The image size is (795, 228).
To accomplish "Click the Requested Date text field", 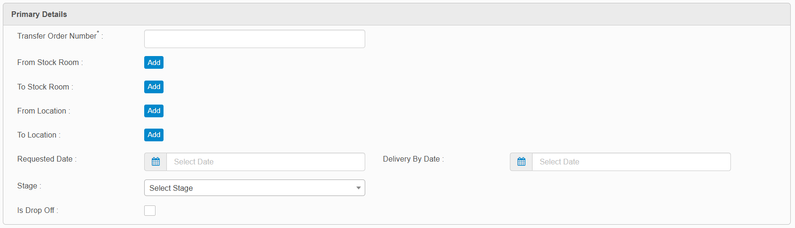I will pyautogui.click(x=265, y=162).
